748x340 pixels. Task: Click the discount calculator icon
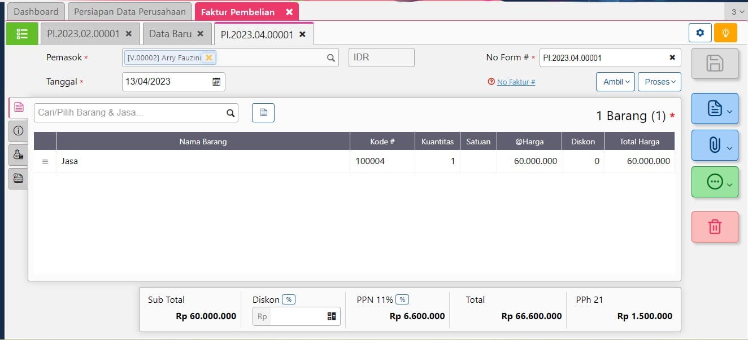[x=332, y=317]
